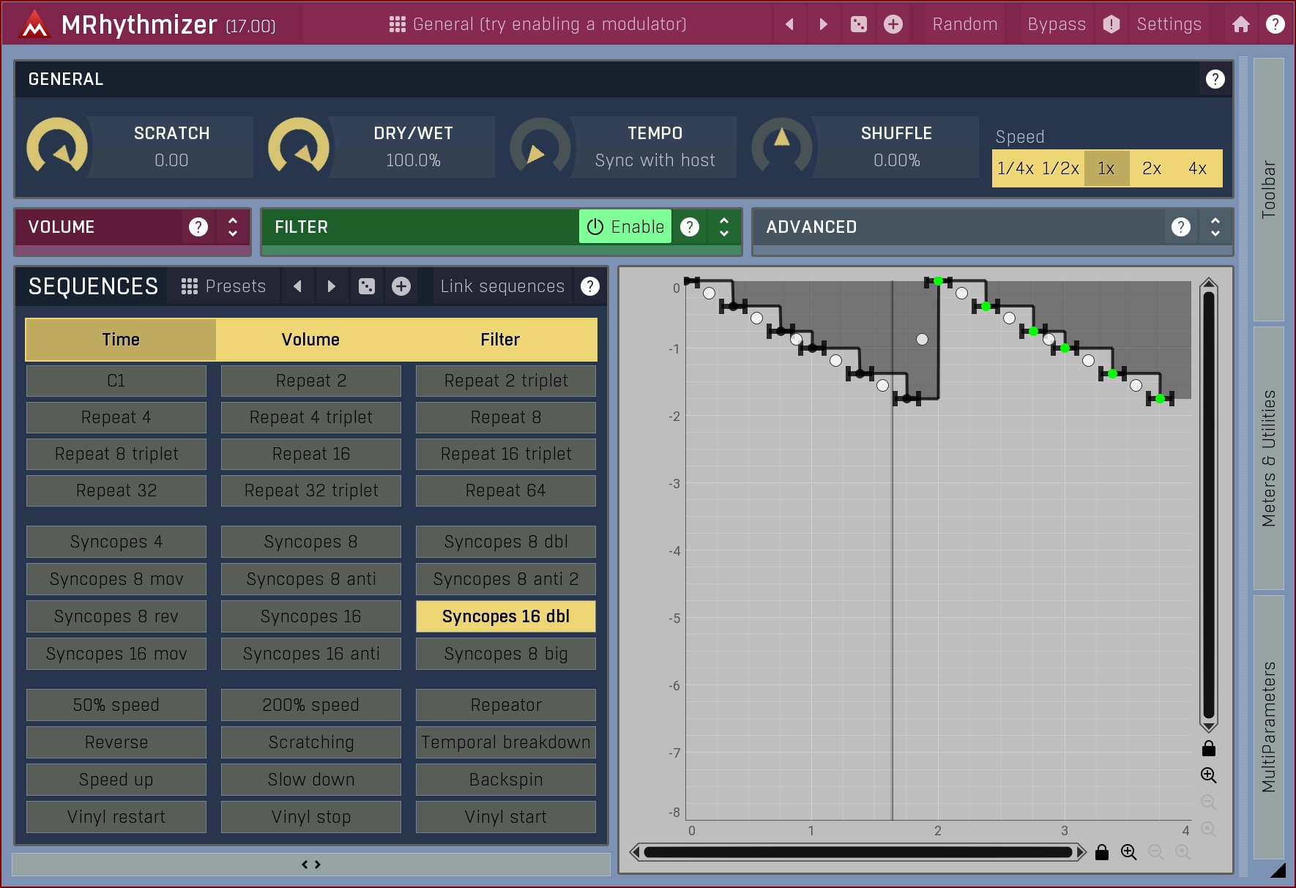Viewport: 1296px width, 888px height.
Task: Click the Link sequences button
Action: pyautogui.click(x=502, y=286)
